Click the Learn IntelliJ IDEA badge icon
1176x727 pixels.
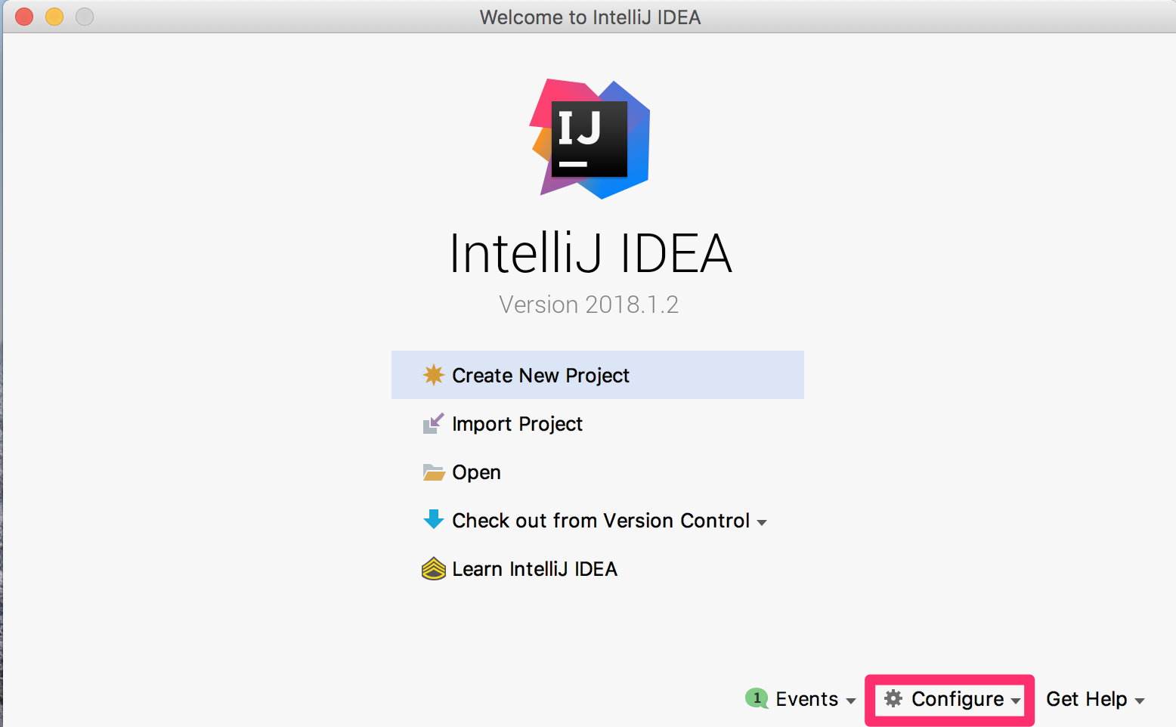click(x=434, y=568)
